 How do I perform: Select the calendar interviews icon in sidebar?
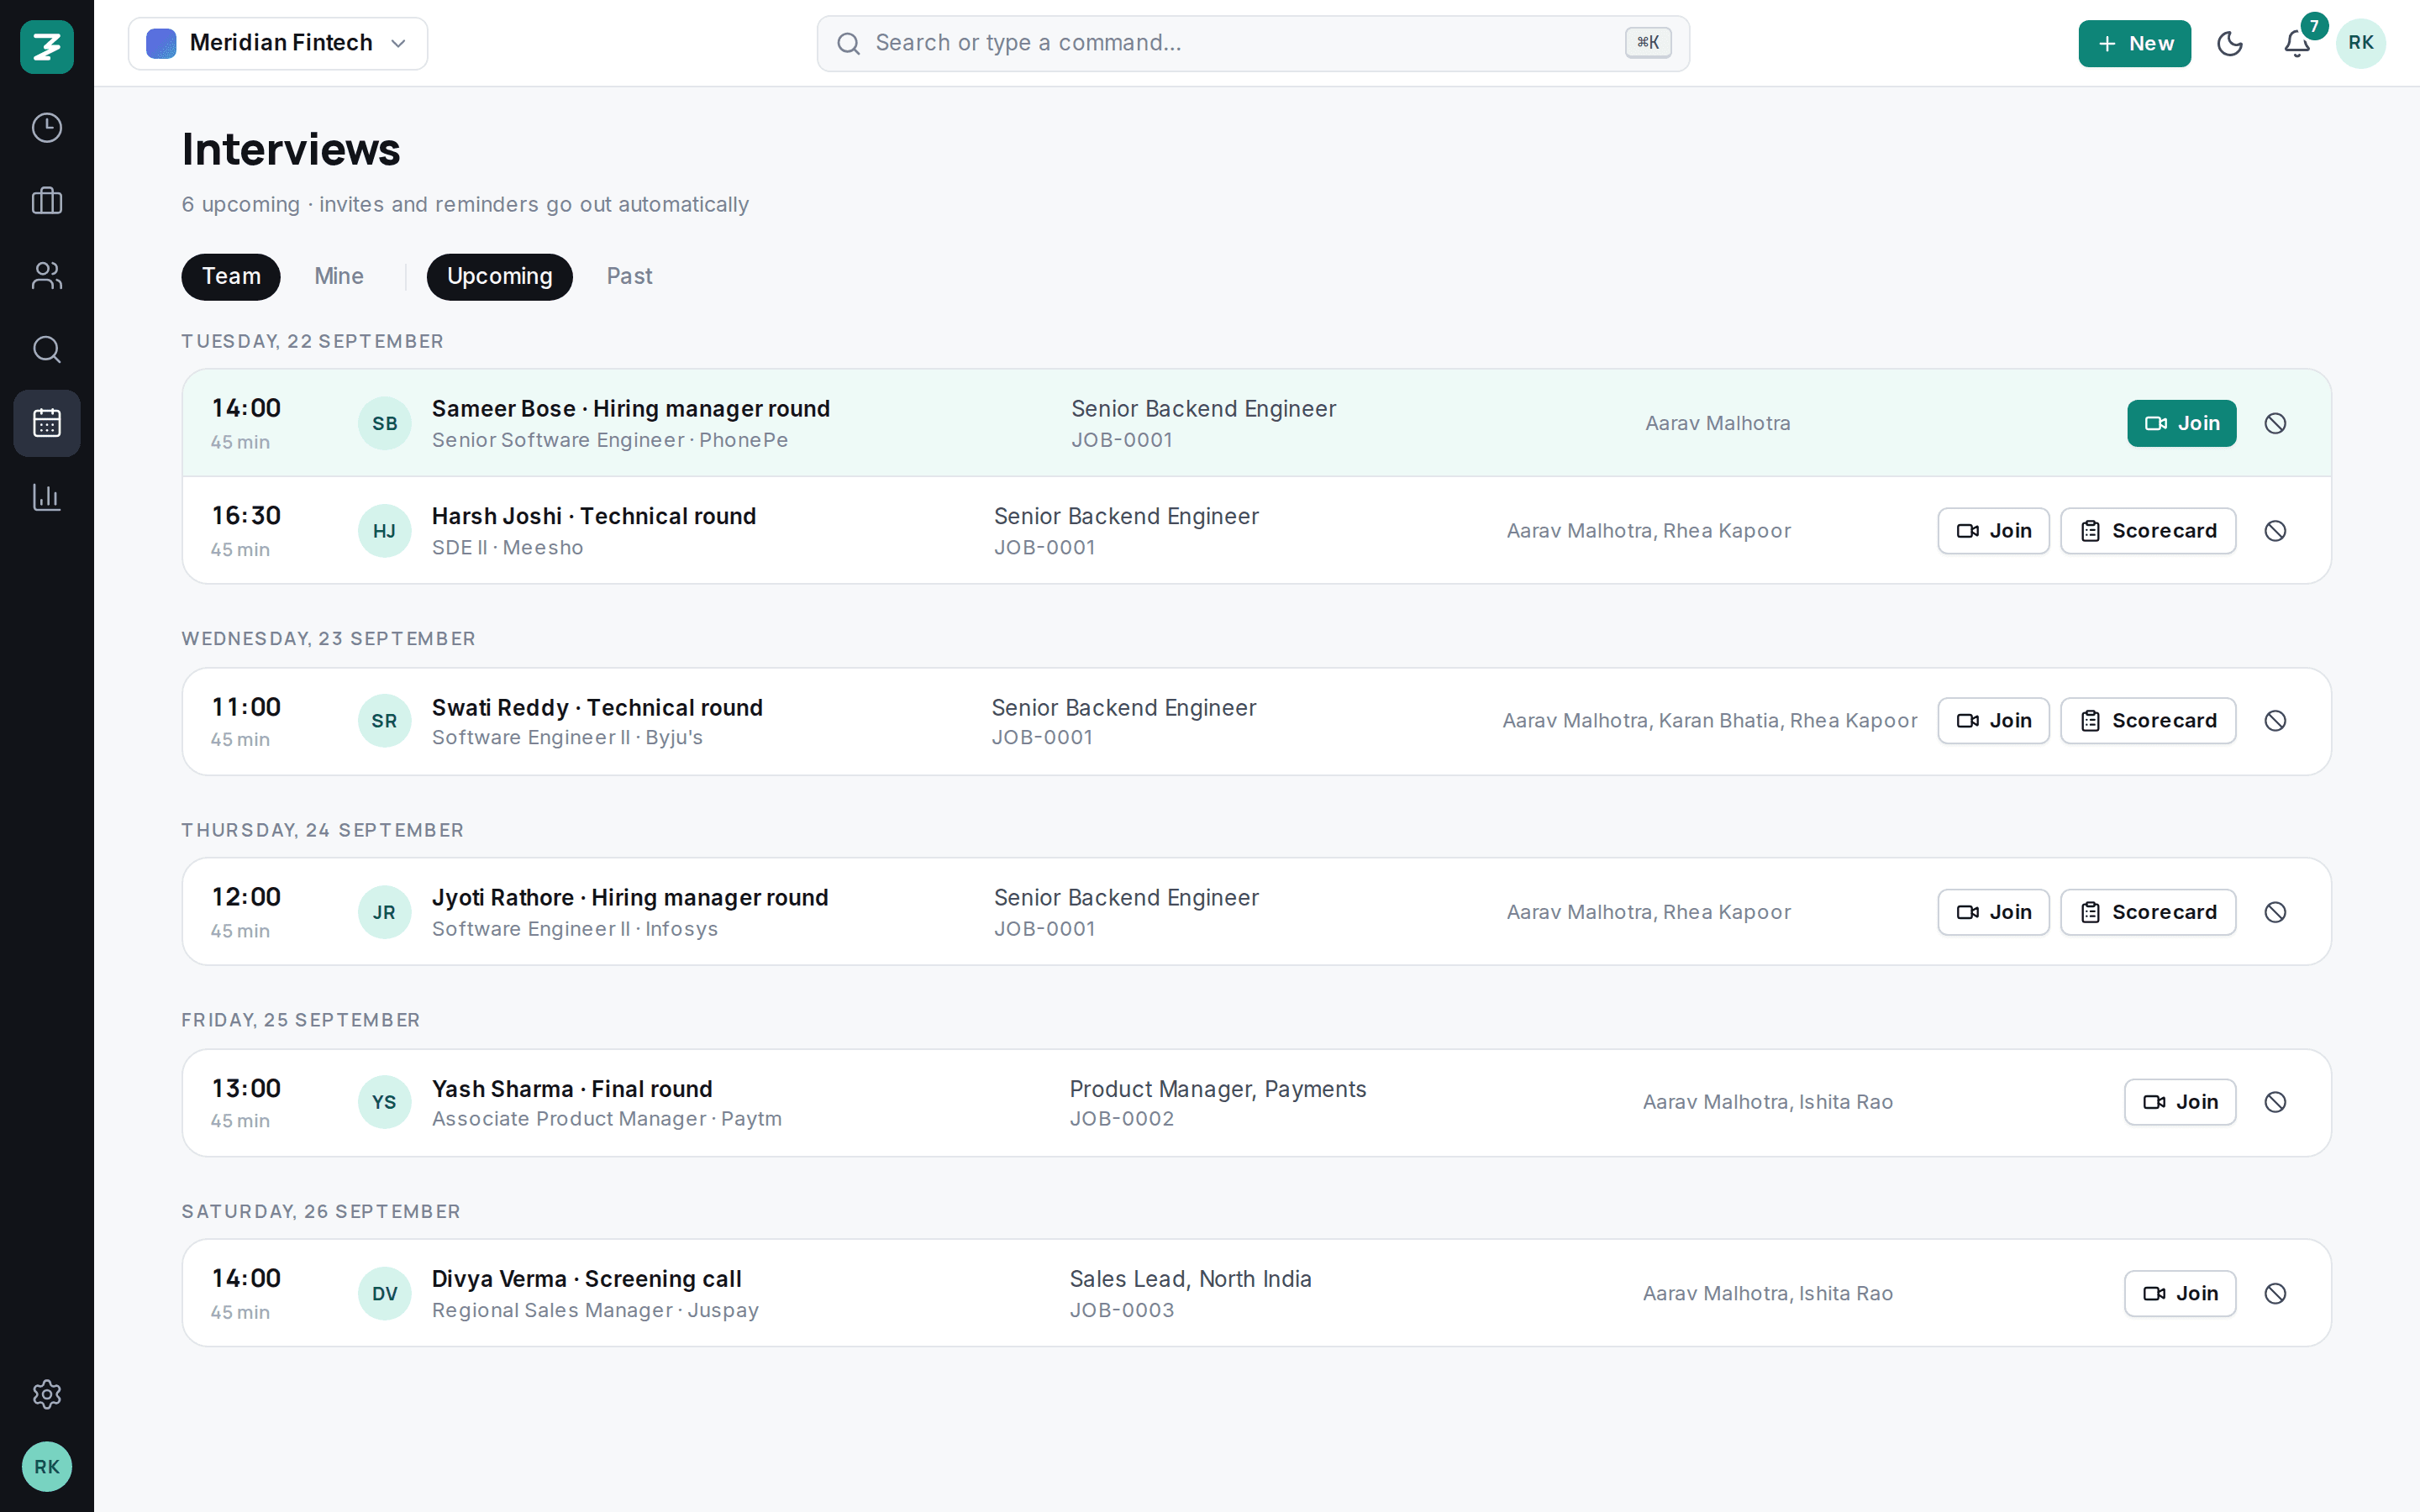tap(47, 423)
